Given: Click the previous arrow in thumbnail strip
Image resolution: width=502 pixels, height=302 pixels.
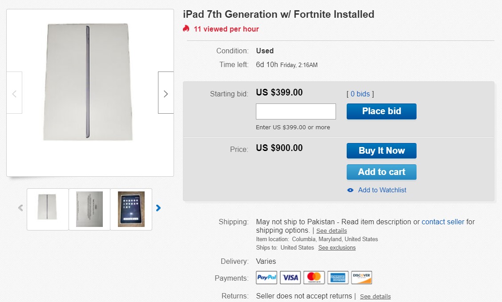Looking at the screenshot, I should point(20,208).
